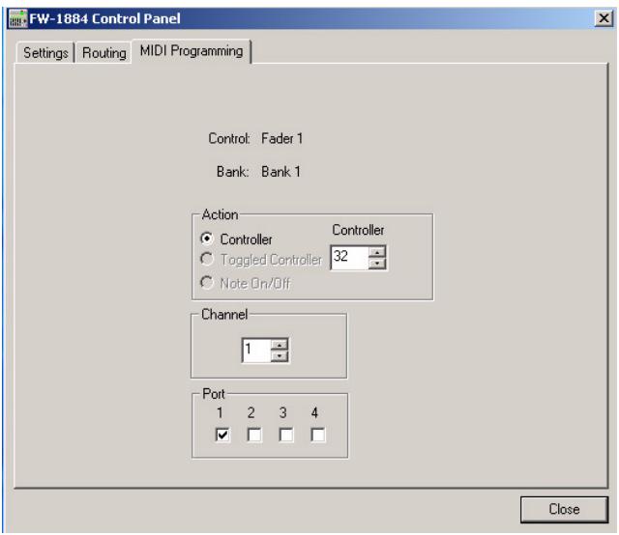This screenshot has height=535, width=619.
Task: Select the Controller action radio button
Action: point(207,239)
